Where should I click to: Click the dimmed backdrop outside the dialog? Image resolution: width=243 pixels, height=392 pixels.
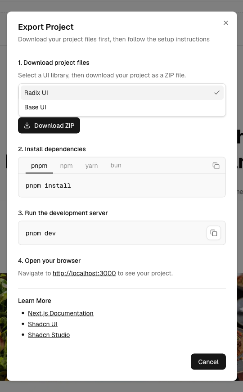(x=121, y=387)
